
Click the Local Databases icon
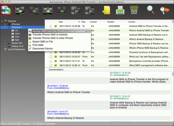click(x=6, y=49)
